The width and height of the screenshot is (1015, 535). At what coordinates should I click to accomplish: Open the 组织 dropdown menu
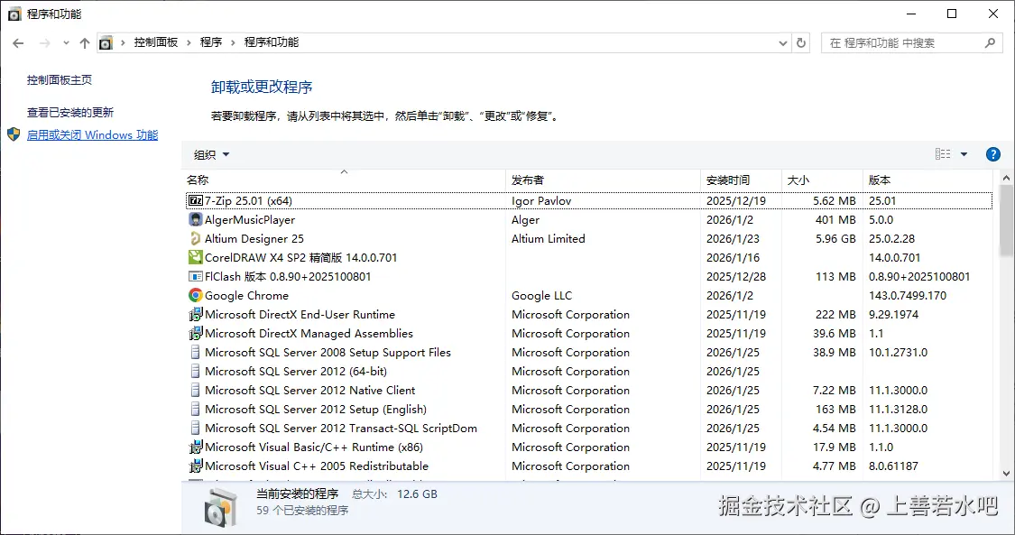(212, 154)
